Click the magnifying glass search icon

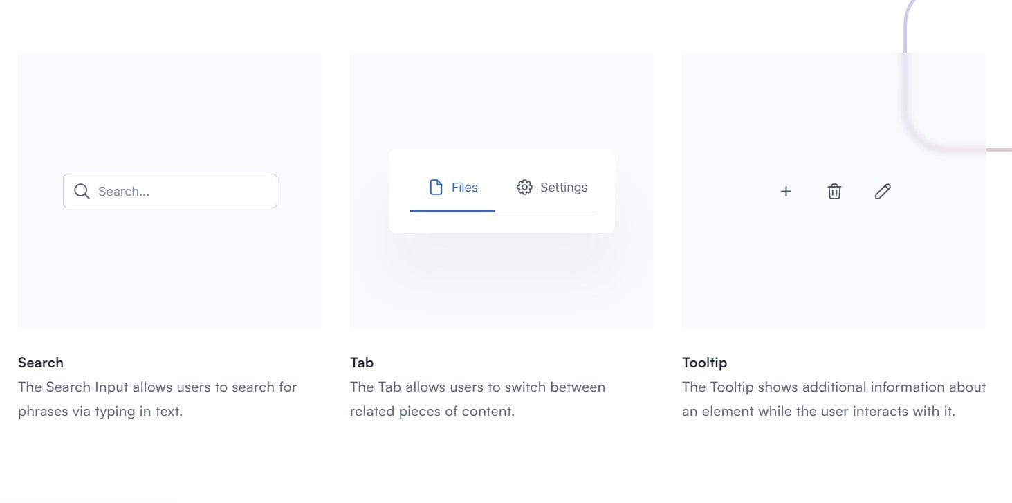(x=82, y=191)
